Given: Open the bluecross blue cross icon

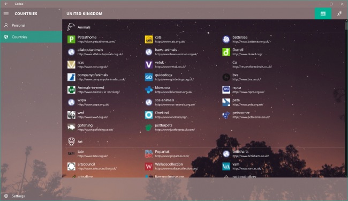Looking at the screenshot, I should [149, 90].
